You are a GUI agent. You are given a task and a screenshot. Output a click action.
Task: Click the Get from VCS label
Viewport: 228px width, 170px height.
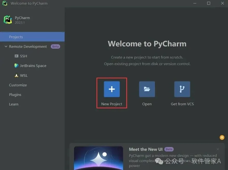(182, 104)
